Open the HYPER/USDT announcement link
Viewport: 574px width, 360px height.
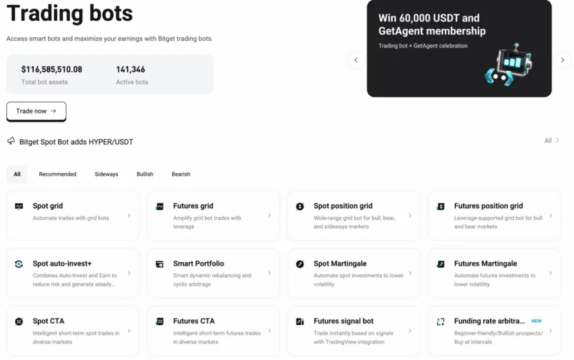(x=76, y=142)
